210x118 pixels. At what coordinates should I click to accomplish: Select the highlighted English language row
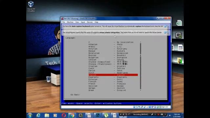(x=113, y=75)
